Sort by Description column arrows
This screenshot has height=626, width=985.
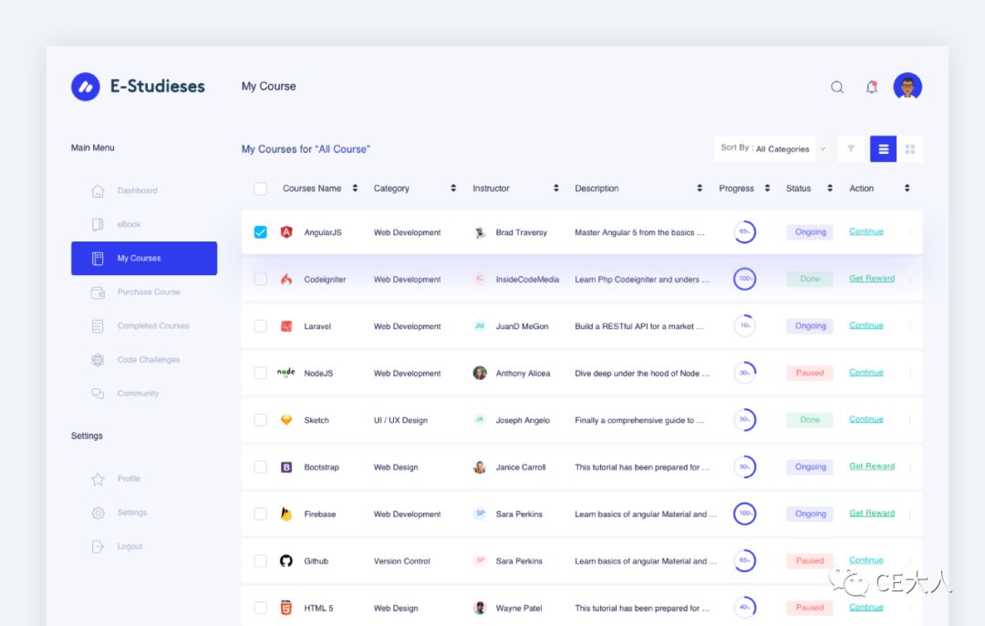700,189
